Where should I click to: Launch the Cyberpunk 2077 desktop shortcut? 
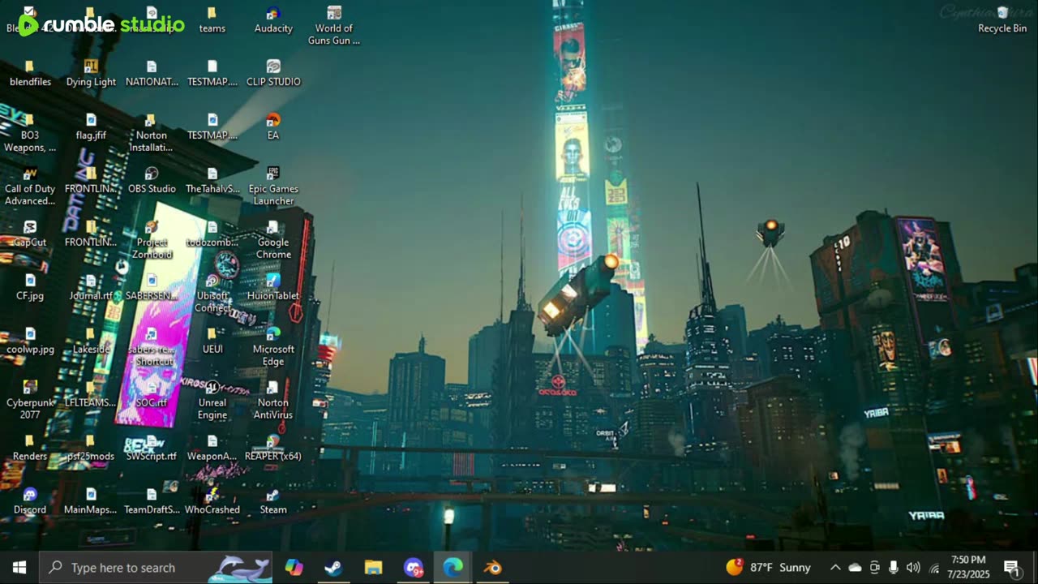pos(30,400)
